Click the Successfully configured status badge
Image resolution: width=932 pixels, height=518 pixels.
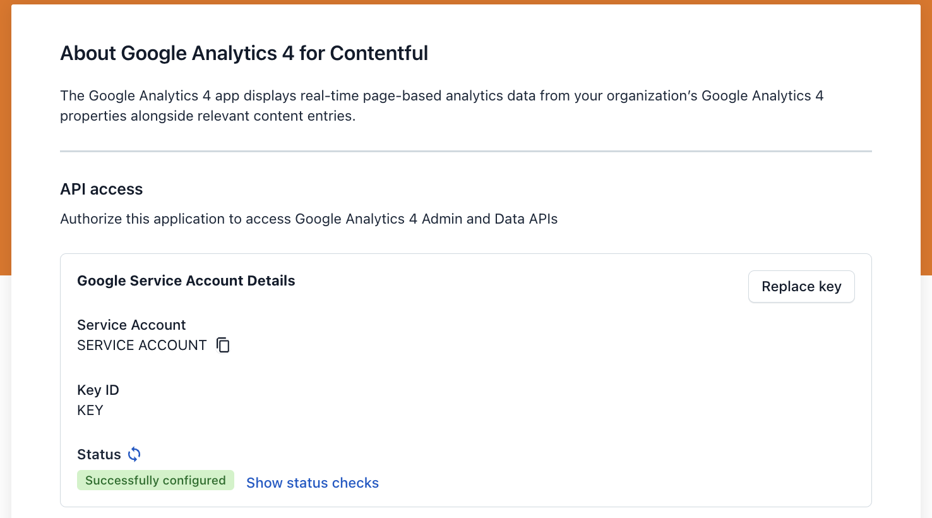(x=155, y=480)
